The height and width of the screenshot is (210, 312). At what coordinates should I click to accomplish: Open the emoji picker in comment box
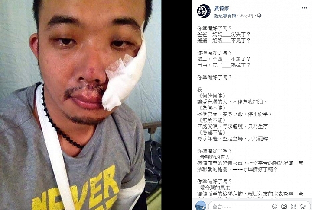275,207
